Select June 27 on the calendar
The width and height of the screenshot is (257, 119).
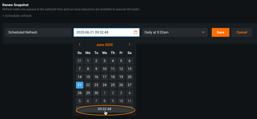tap(129, 85)
